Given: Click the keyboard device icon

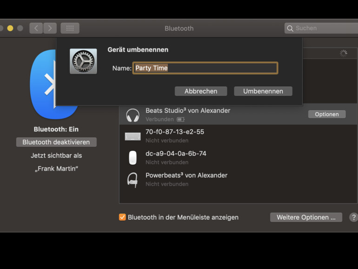Looking at the screenshot, I should [x=133, y=136].
